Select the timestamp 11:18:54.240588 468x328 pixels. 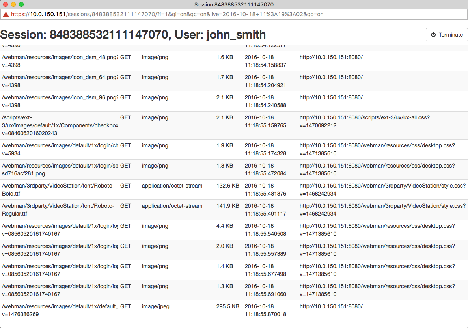[x=266, y=105]
